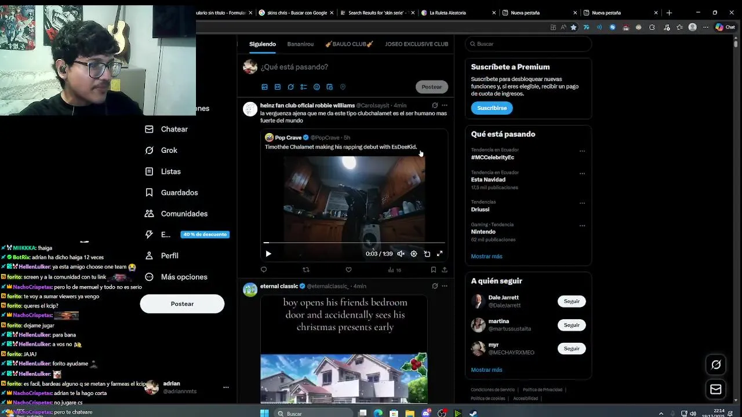Mute or unmute the video
742x417 pixels.
pos(401,254)
